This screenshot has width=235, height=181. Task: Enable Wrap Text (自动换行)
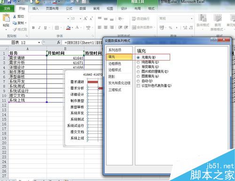coord(141,19)
